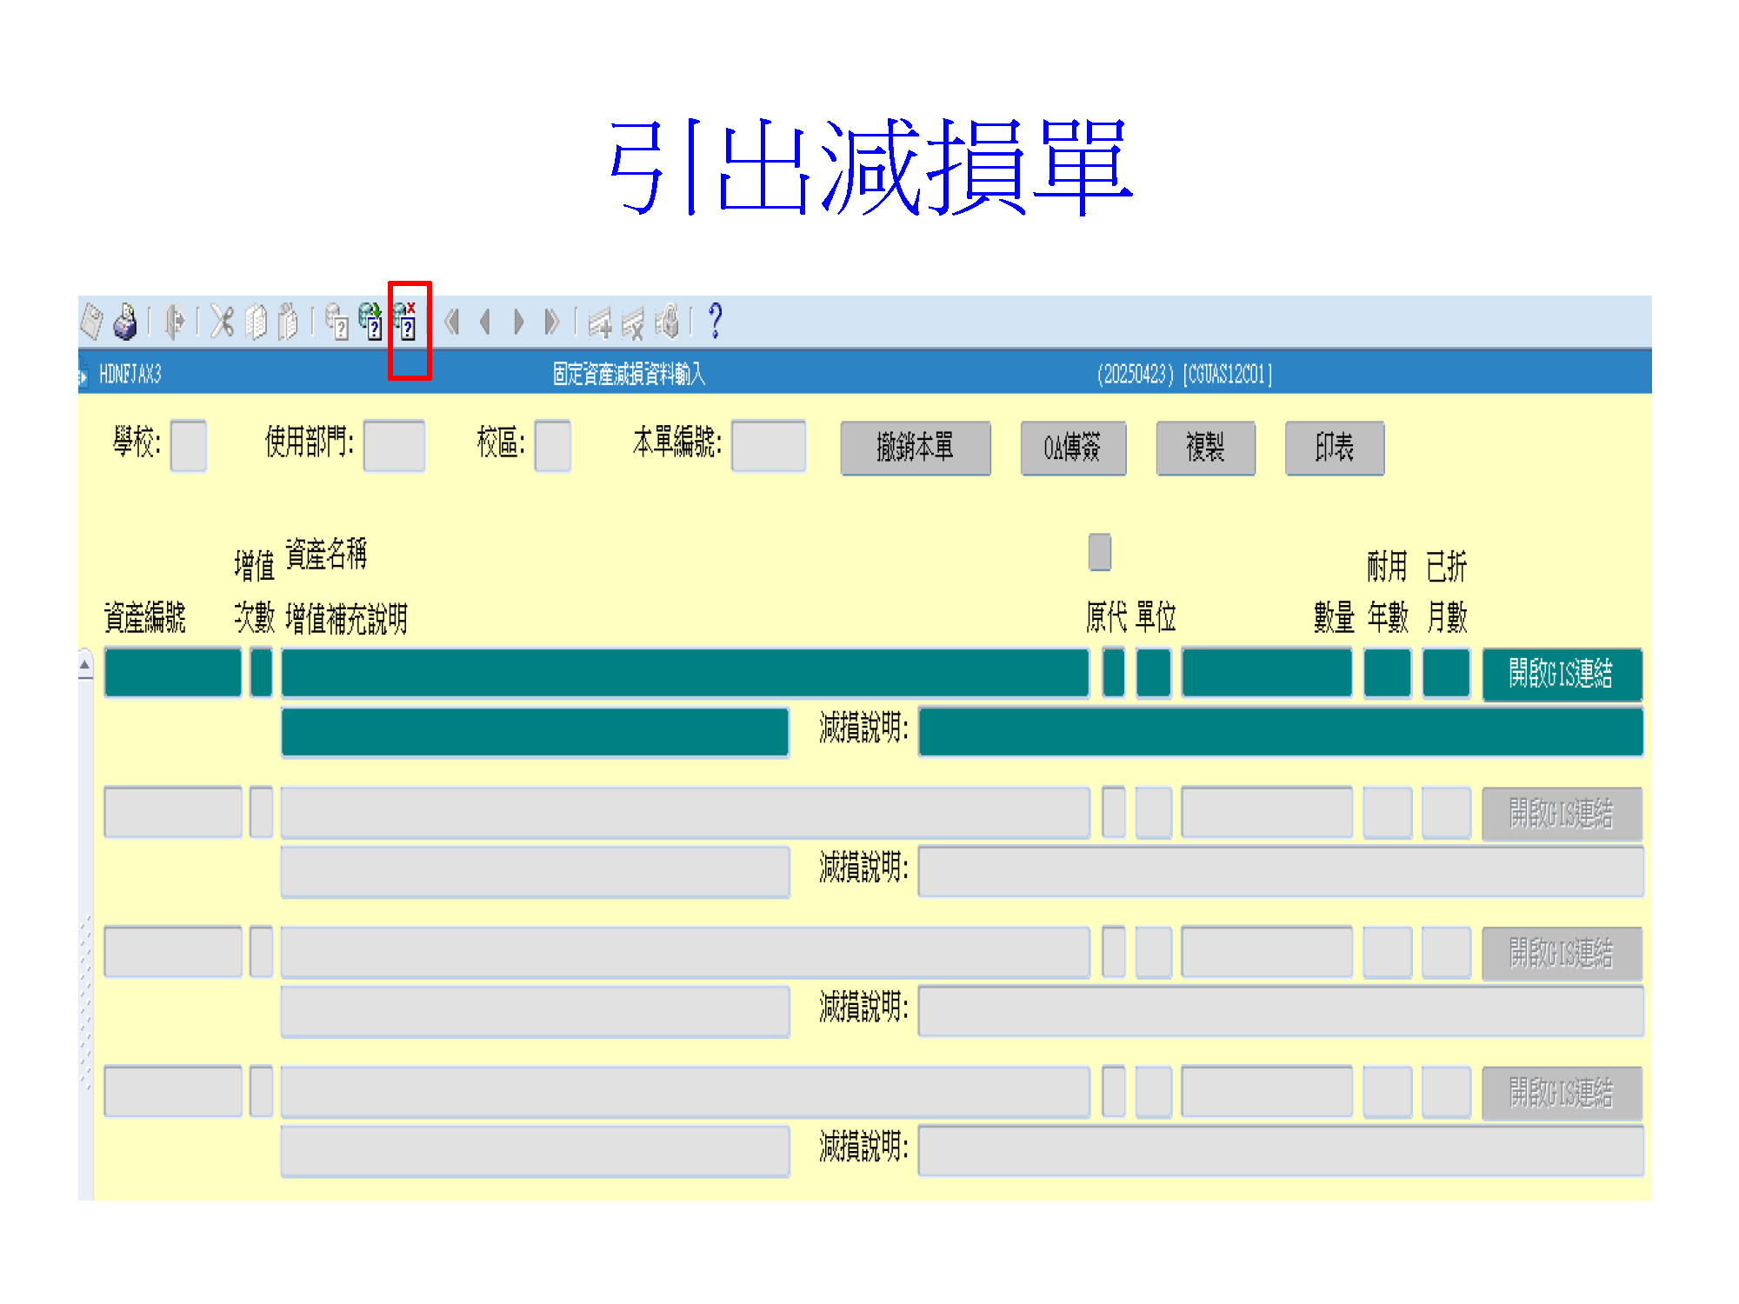The height and width of the screenshot is (1304, 1739).
Task: Click the Print icon in toolbar
Action: [x=126, y=323]
